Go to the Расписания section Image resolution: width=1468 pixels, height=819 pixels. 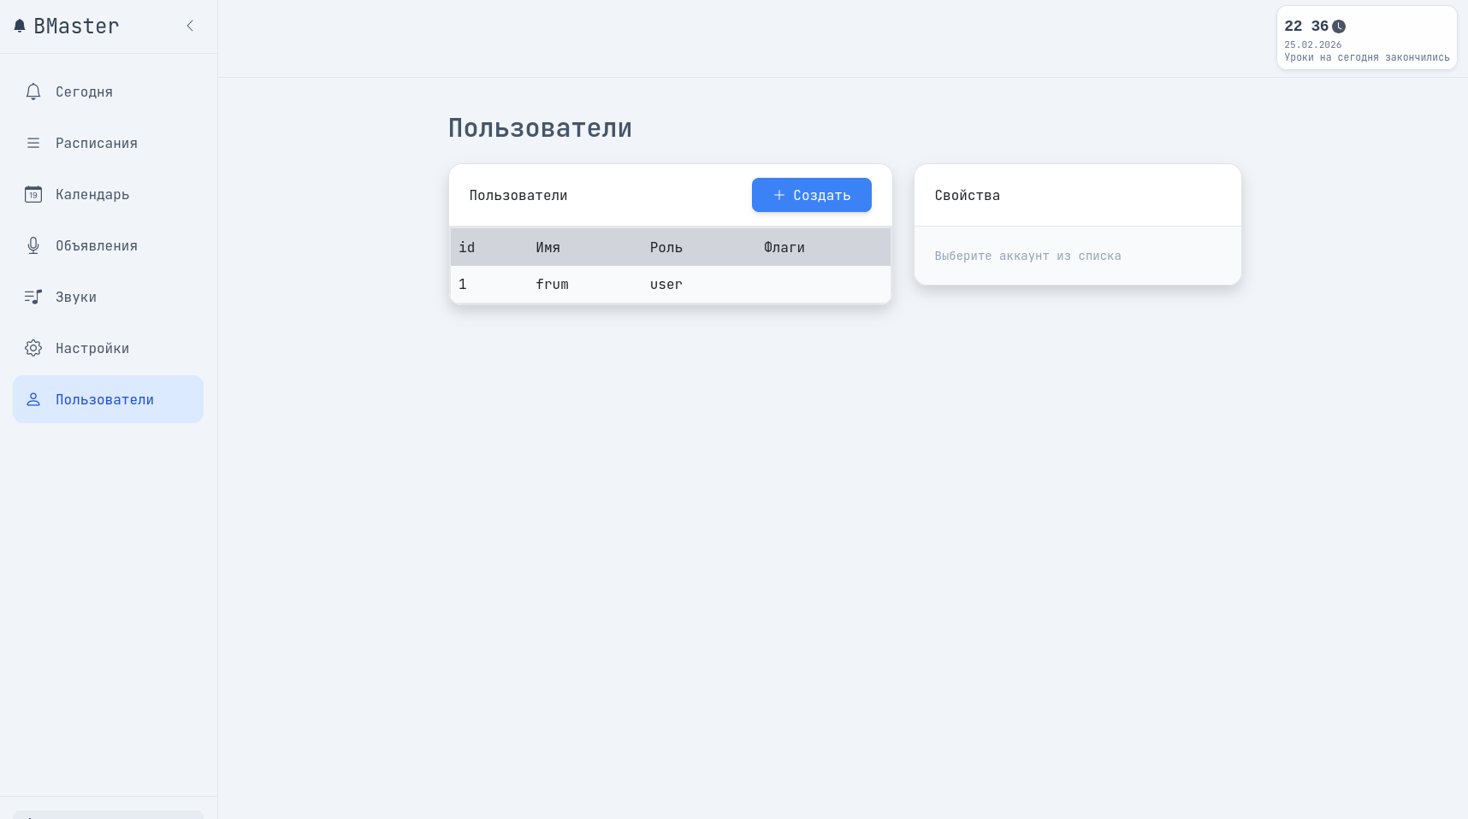pos(96,143)
